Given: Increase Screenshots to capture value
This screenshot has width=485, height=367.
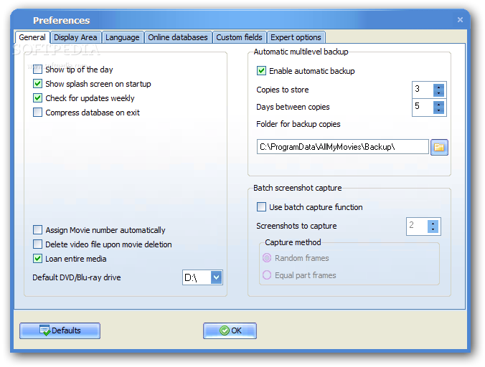Looking at the screenshot, I should (433, 223).
